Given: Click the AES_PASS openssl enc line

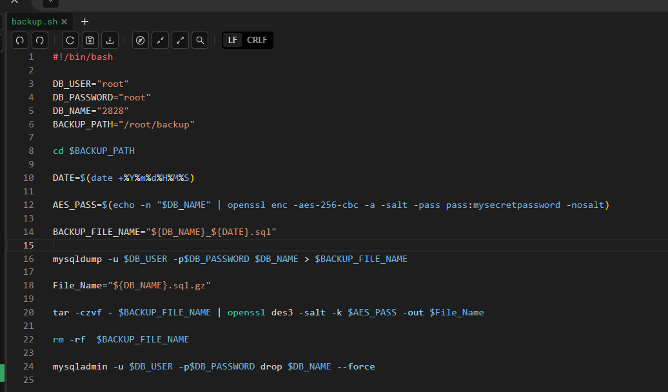Looking at the screenshot, I should [331, 205].
